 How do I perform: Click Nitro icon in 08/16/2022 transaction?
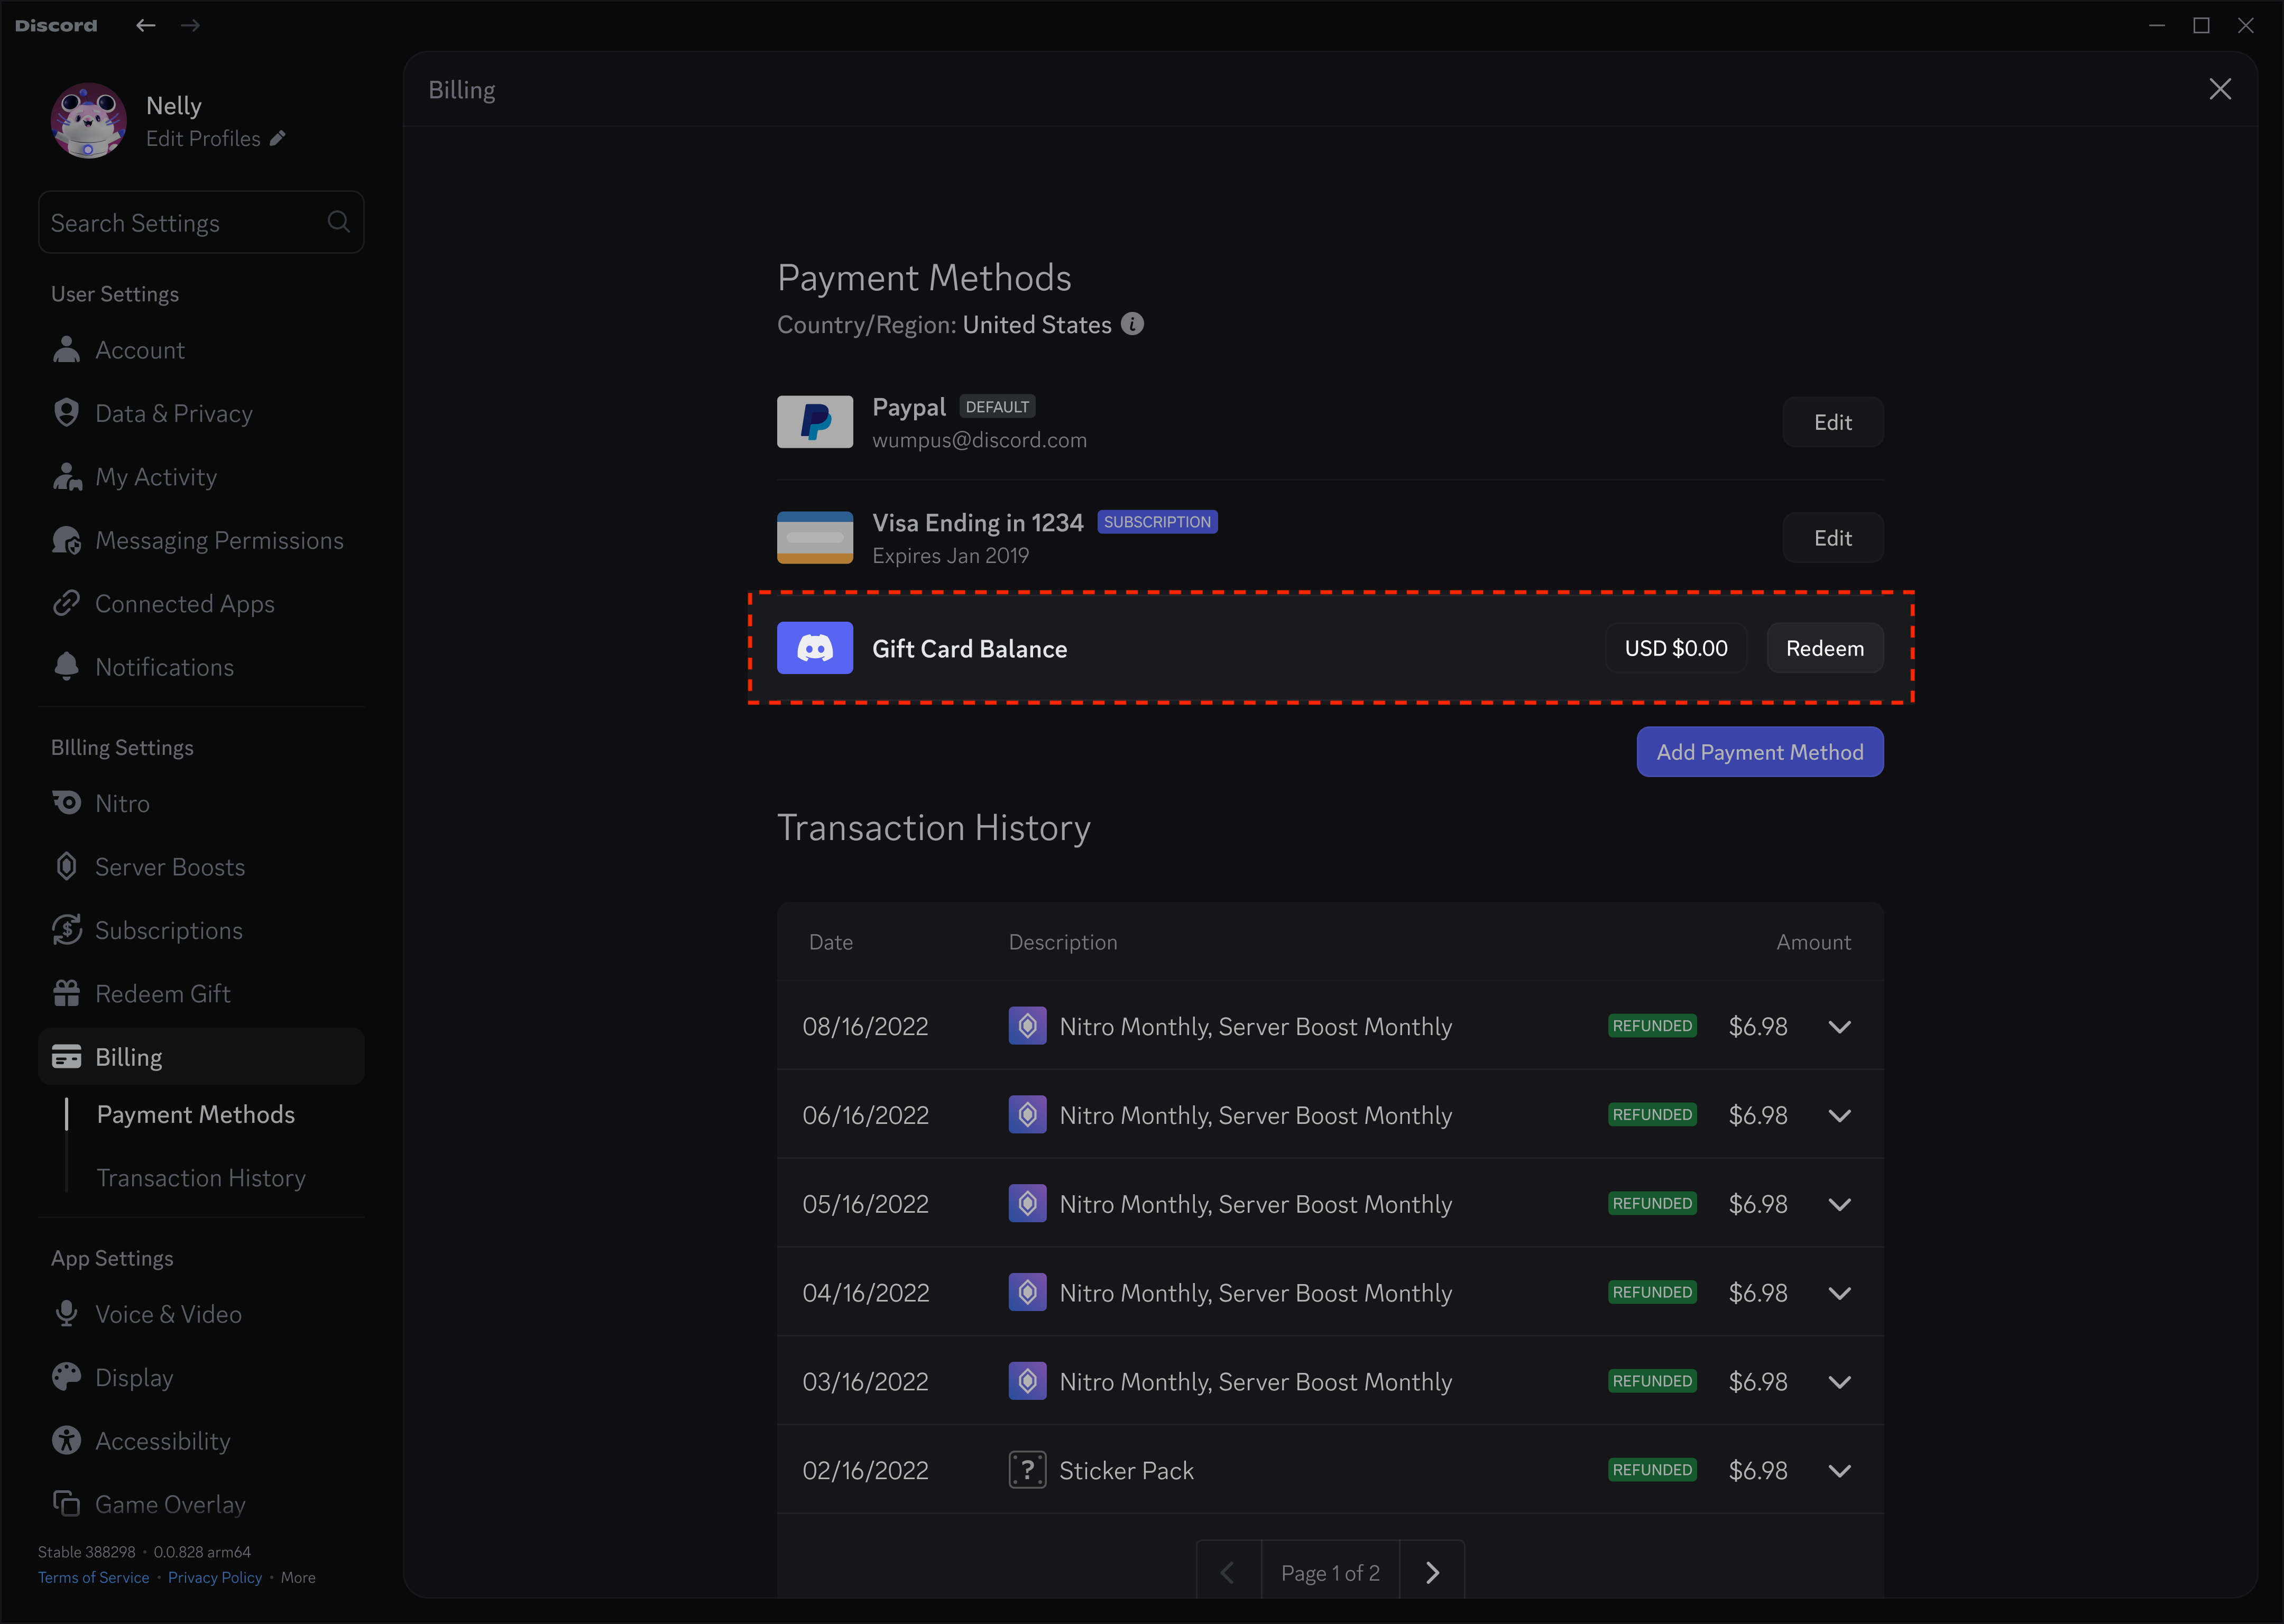tap(1027, 1026)
